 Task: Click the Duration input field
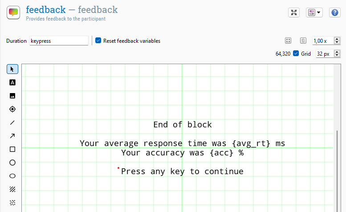point(59,41)
